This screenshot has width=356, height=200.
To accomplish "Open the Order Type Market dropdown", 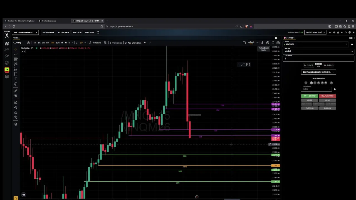I will tap(318, 51).
